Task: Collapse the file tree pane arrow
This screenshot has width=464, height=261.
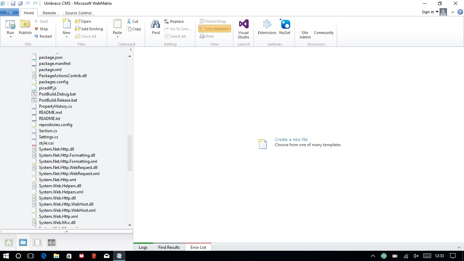Action: coord(130,50)
